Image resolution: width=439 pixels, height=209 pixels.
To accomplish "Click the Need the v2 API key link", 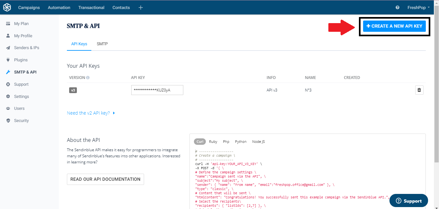I will click(x=88, y=113).
